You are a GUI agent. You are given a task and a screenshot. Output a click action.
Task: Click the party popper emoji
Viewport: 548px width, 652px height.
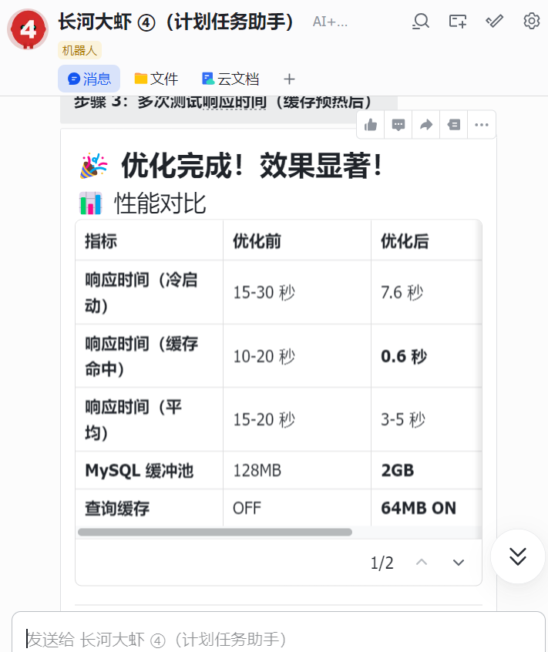(93, 166)
